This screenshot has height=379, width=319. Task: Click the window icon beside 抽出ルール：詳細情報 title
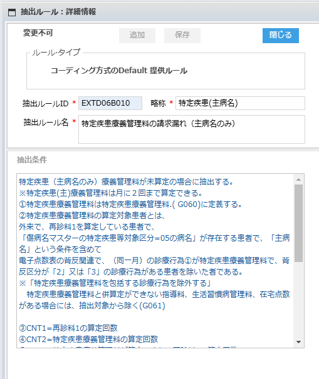pos(12,12)
